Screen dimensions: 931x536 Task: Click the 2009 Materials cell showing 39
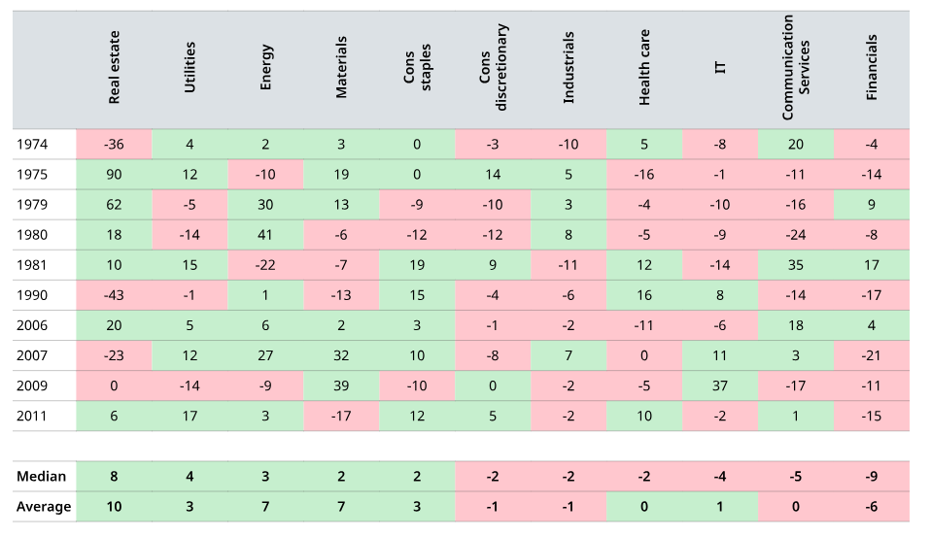coord(341,386)
